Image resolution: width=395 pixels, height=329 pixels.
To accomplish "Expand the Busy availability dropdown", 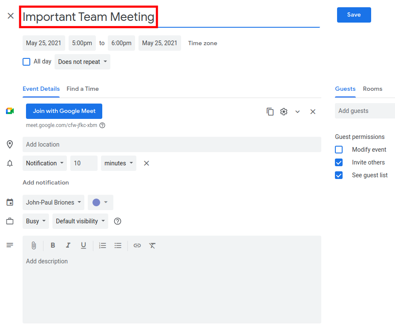I will (36, 221).
